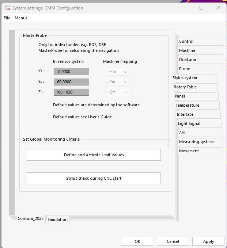Expand the Xs machine mapping dropdown

click(118, 72)
